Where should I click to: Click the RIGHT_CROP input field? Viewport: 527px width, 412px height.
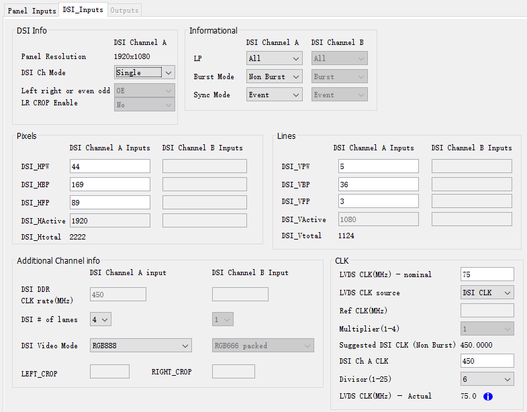point(234,371)
